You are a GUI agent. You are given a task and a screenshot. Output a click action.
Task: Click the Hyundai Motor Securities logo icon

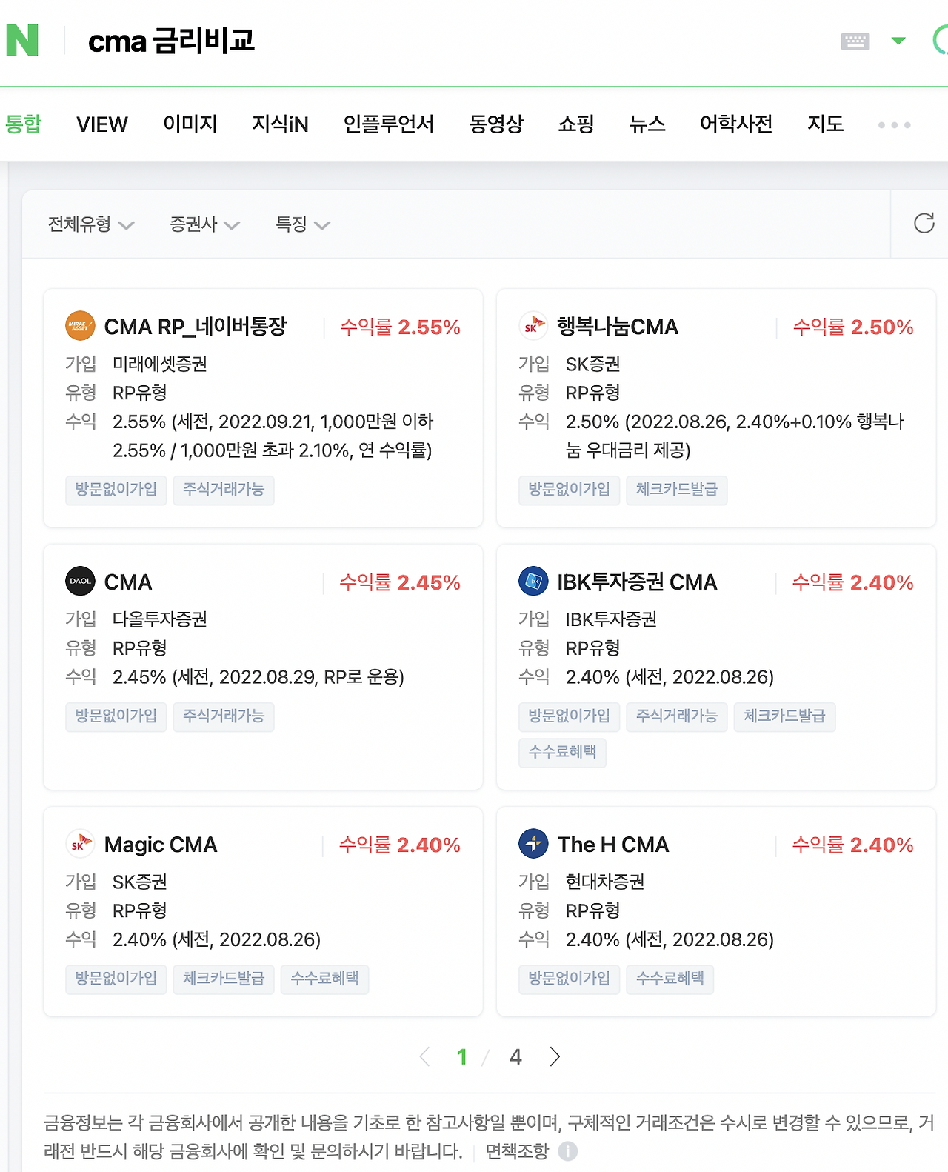point(533,843)
